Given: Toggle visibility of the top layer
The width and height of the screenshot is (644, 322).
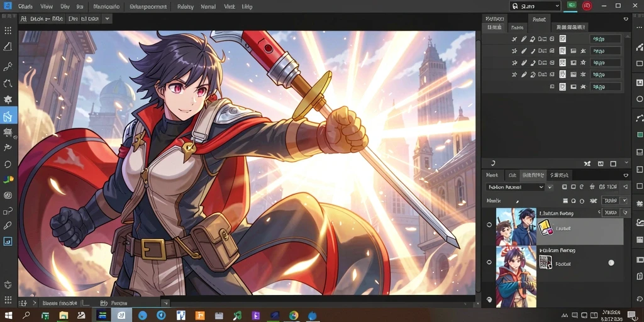Looking at the screenshot, I should point(489,225).
